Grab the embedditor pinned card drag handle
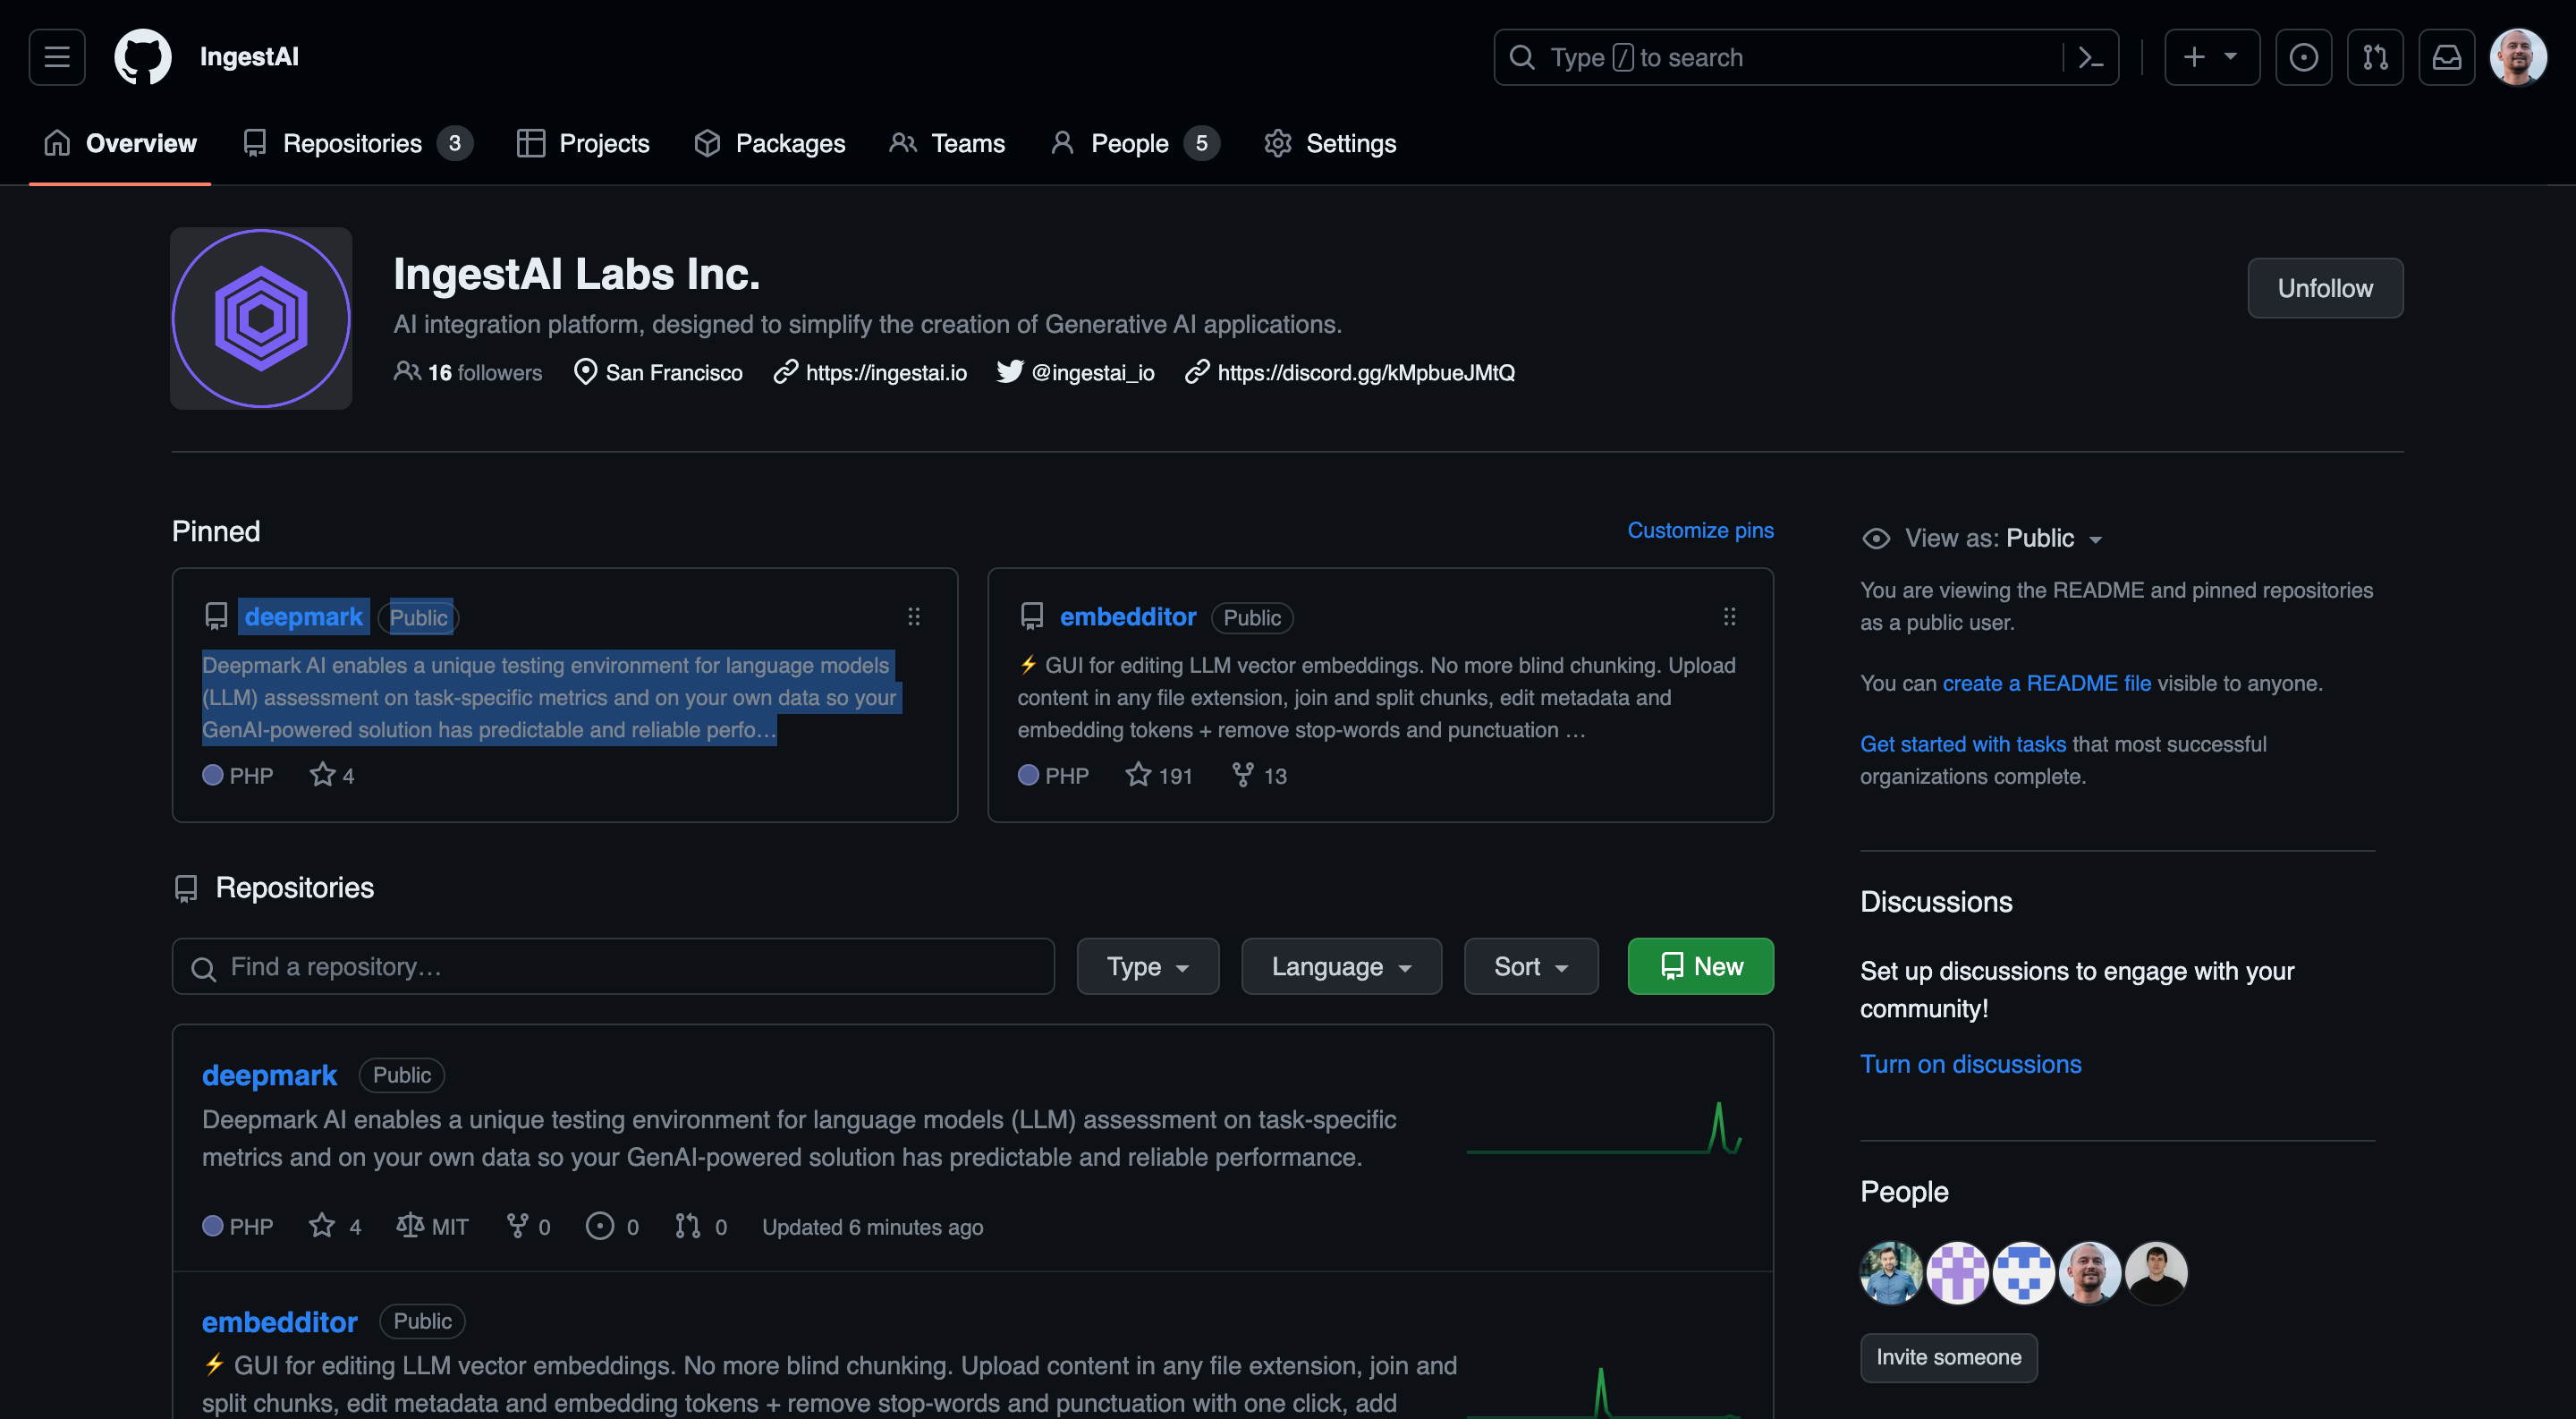The height and width of the screenshot is (1419, 2576). coord(1729,616)
